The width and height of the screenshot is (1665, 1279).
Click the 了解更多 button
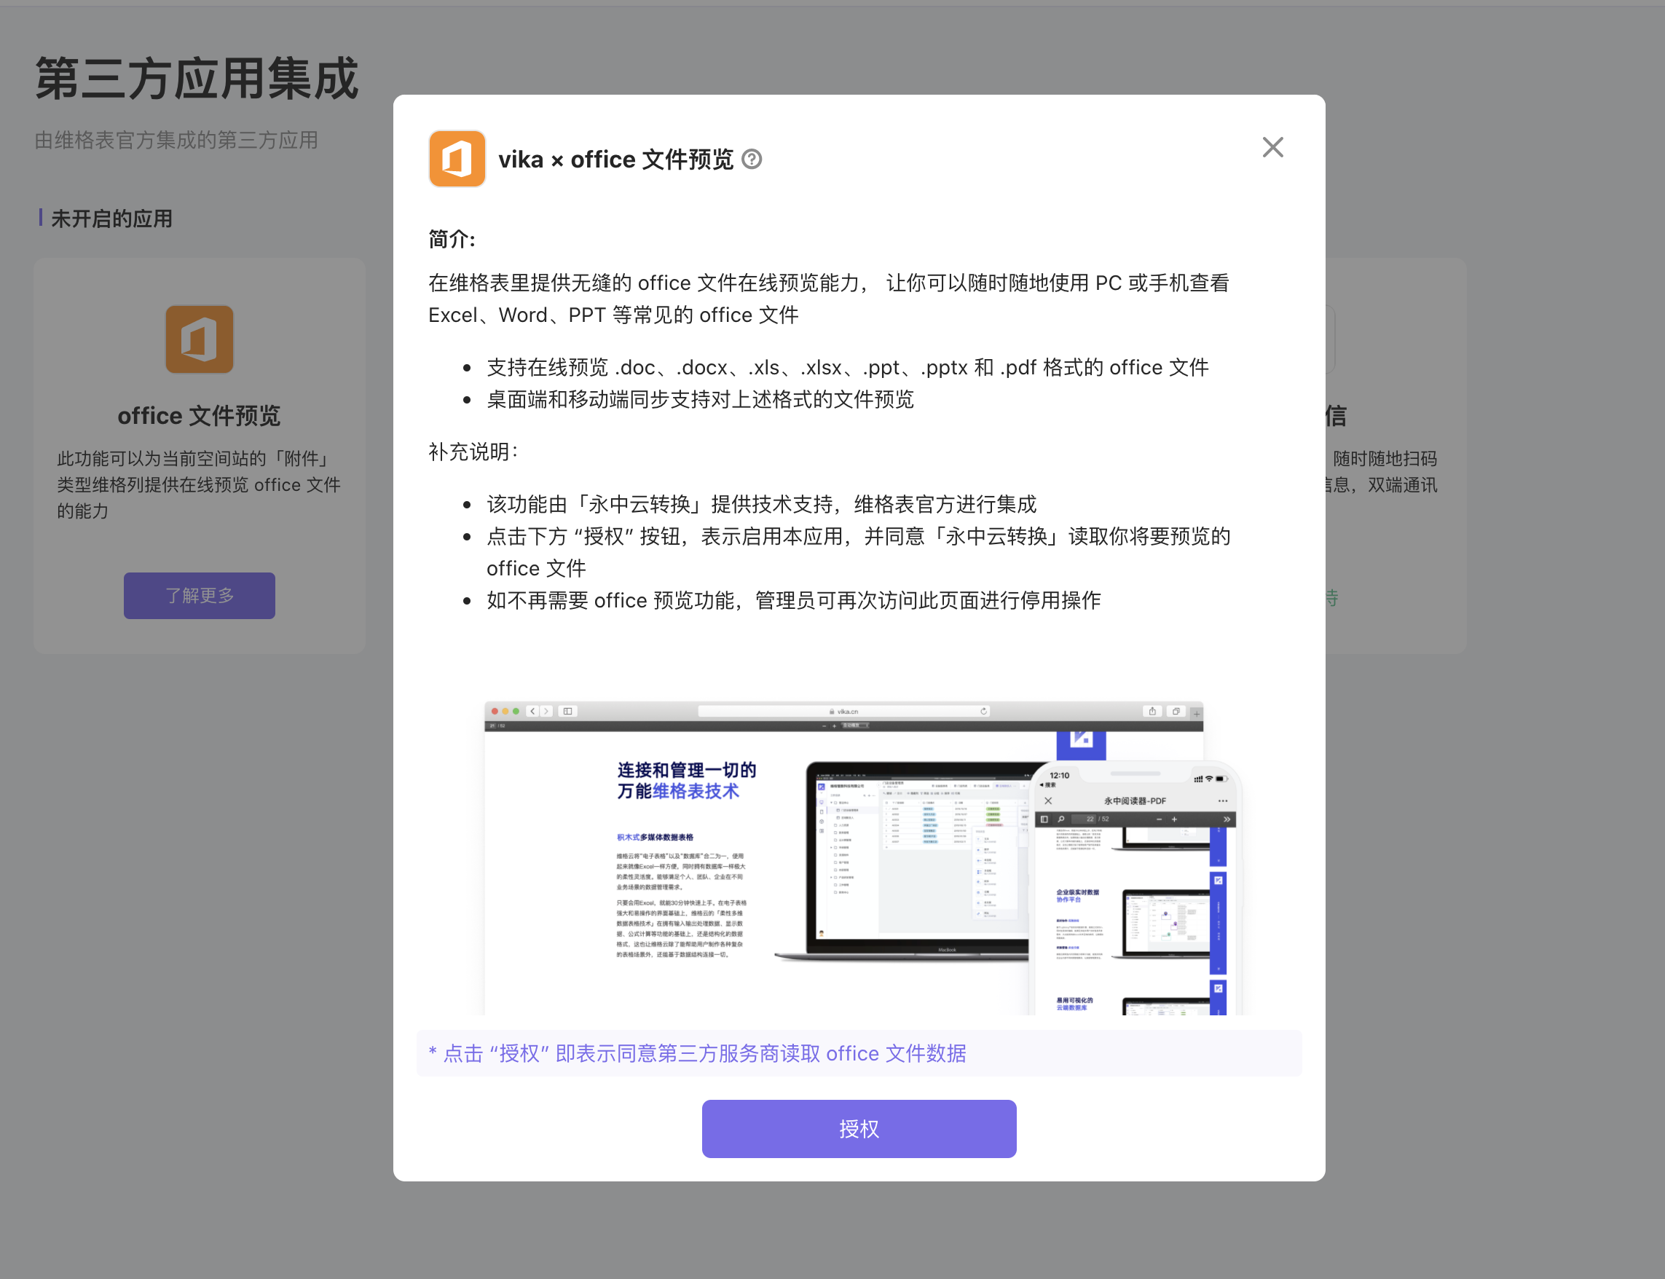[x=200, y=595]
